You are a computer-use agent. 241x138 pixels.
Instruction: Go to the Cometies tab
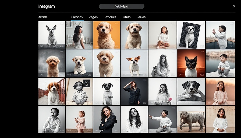click(110, 17)
